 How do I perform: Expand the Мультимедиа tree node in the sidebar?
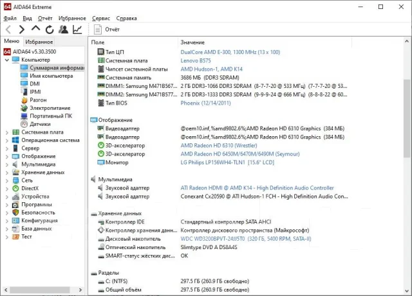[7, 165]
